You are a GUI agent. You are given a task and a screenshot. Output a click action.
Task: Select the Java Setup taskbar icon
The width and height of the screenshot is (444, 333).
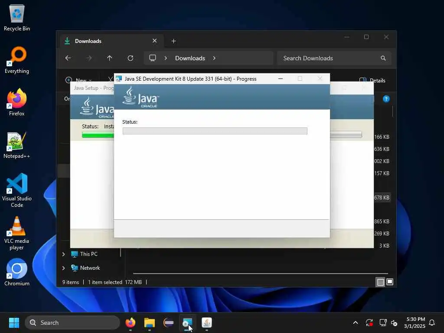(x=207, y=323)
